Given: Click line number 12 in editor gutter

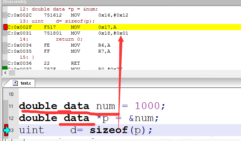Looking at the screenshot, I should [x=11, y=118].
